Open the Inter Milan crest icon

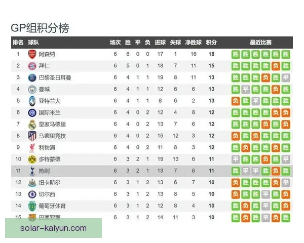(32, 112)
